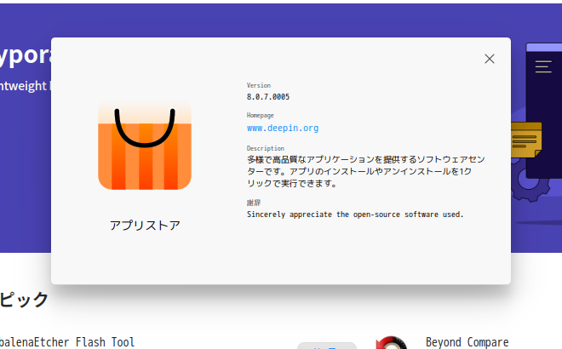562x349 pixels.
Task: Click the Japanese description paragraph in the dialog
Action: [x=365, y=171]
